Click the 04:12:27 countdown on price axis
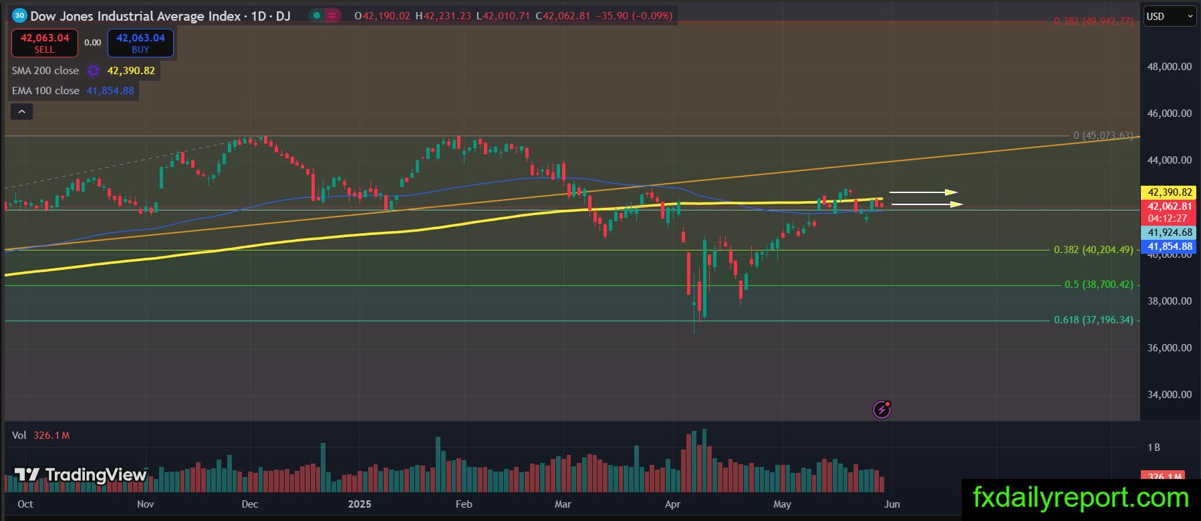Viewport: 1201px width, 521px height. point(1168,218)
